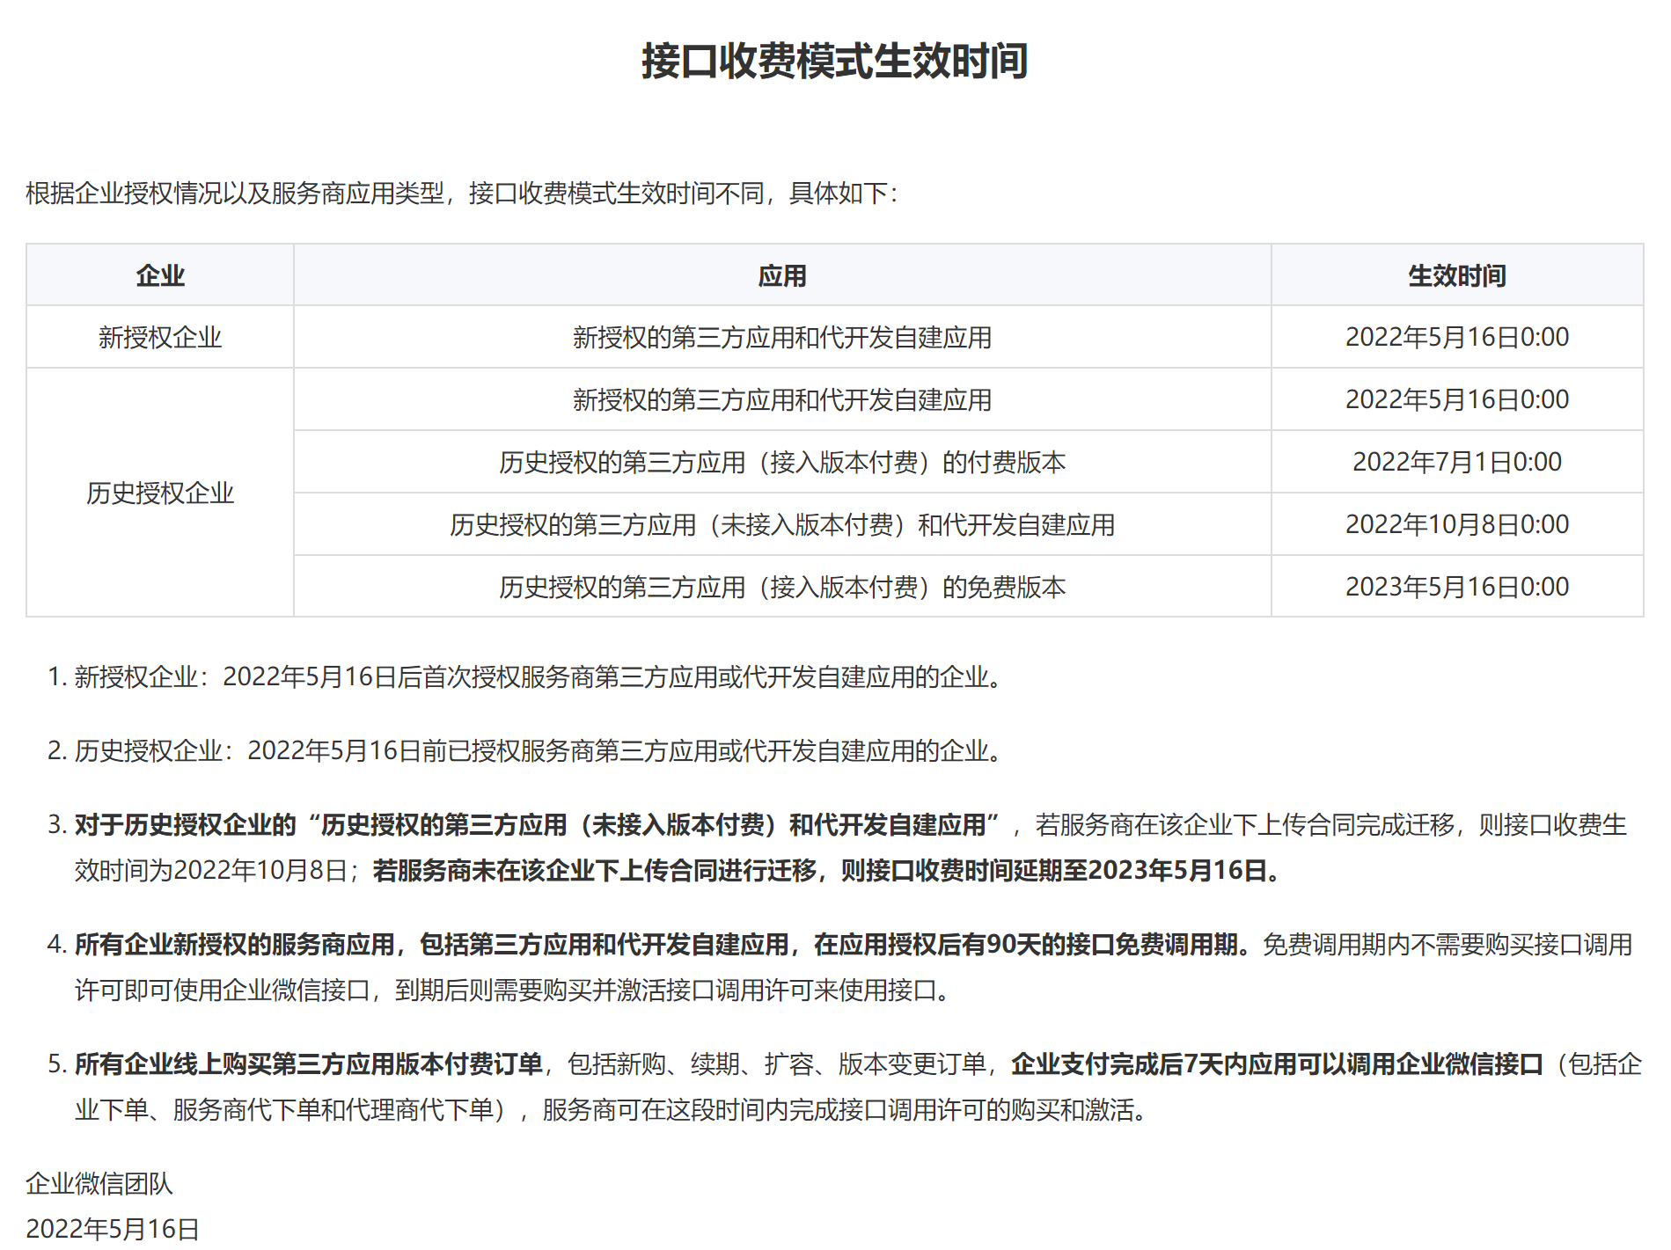Click the line 业下单、服务商代下单和代理商代下单
This screenshot has width=1671, height=1250.
pos(284,1109)
